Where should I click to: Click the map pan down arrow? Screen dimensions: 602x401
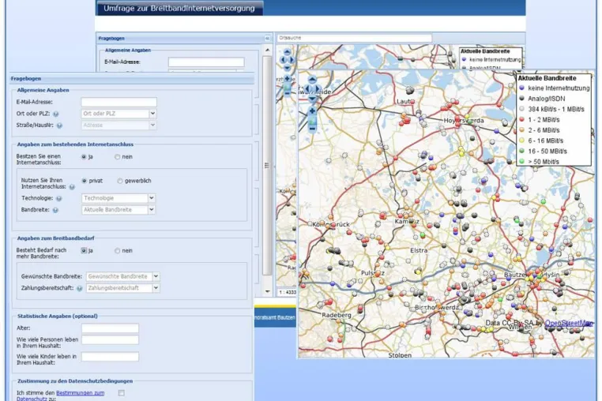click(x=312, y=99)
